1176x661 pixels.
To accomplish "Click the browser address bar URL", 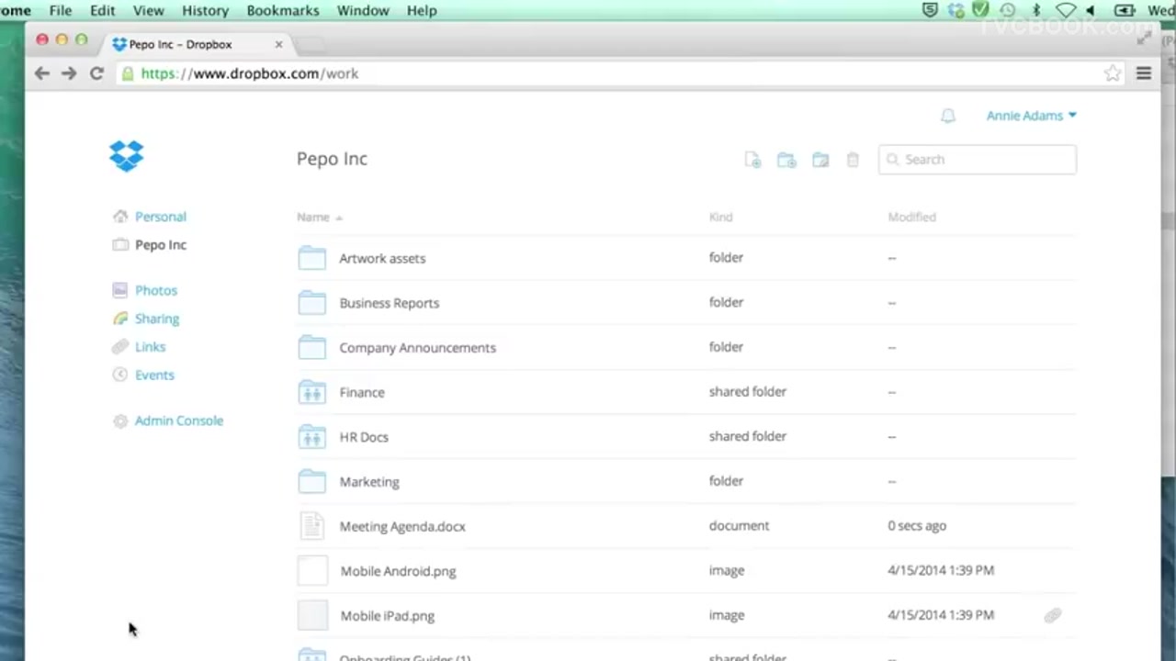I will click(250, 73).
